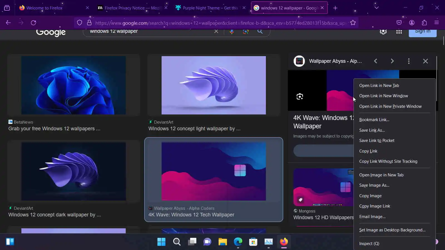Open the Widgets panel on taskbar

tap(10, 242)
